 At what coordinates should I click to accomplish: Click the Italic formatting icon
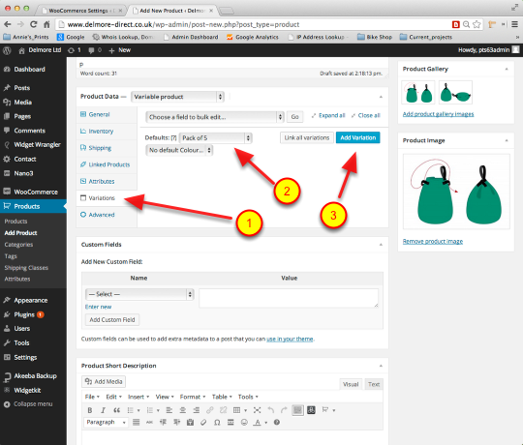(103, 410)
